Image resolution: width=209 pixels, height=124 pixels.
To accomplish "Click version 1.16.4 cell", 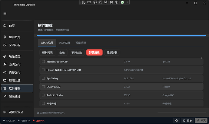I will [127, 103].
